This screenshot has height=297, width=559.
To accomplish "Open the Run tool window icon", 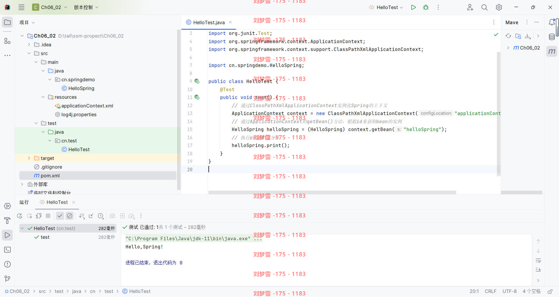I will point(8,235).
